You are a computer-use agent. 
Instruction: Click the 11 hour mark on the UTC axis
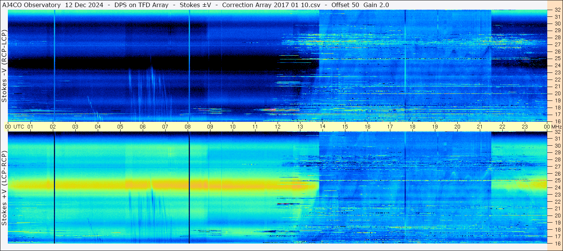coord(255,127)
